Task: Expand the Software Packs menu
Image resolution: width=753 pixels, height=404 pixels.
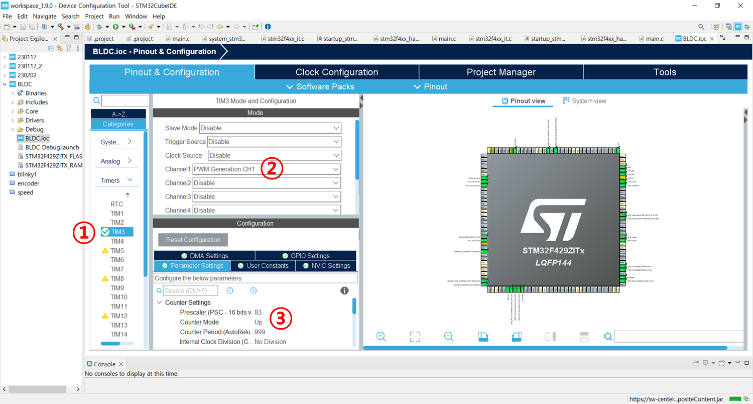Action: (320, 86)
